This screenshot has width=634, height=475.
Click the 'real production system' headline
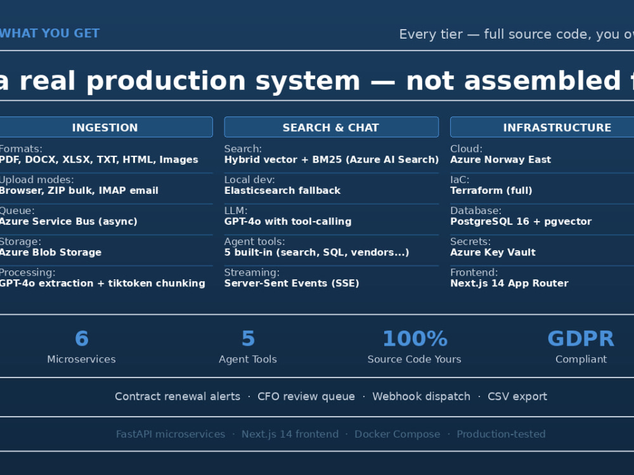pyautogui.click(x=190, y=80)
